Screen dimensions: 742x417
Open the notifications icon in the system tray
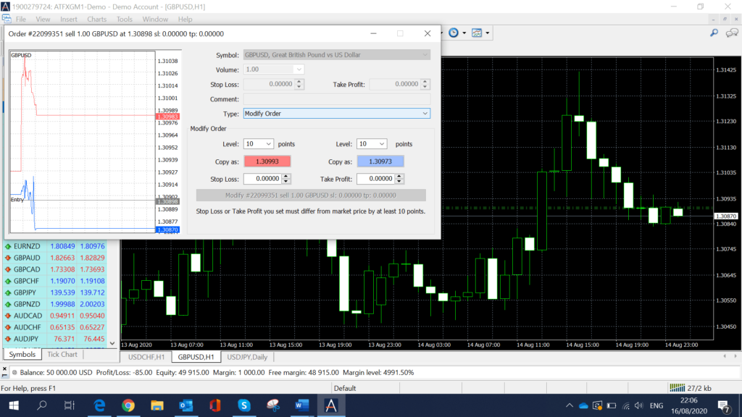(722, 407)
